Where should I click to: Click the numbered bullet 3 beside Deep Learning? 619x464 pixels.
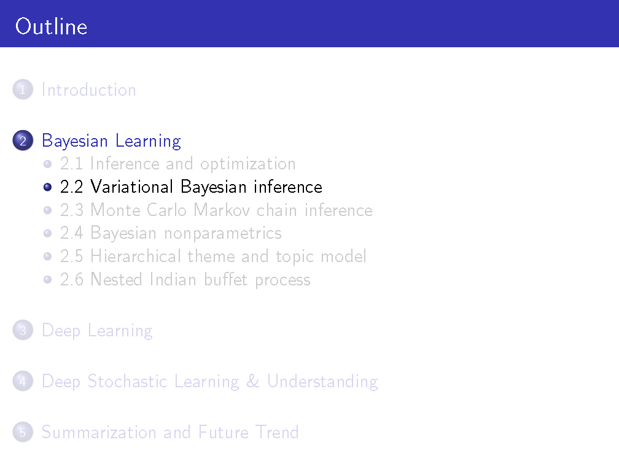(x=21, y=331)
